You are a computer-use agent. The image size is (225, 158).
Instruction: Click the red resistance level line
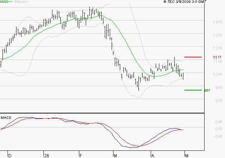pyautogui.click(x=193, y=57)
